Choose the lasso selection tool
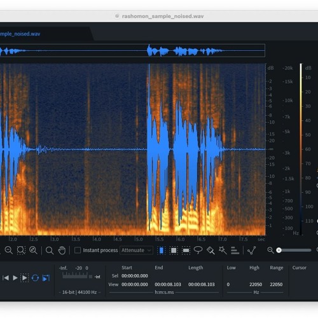318x318 pixels. (198, 250)
